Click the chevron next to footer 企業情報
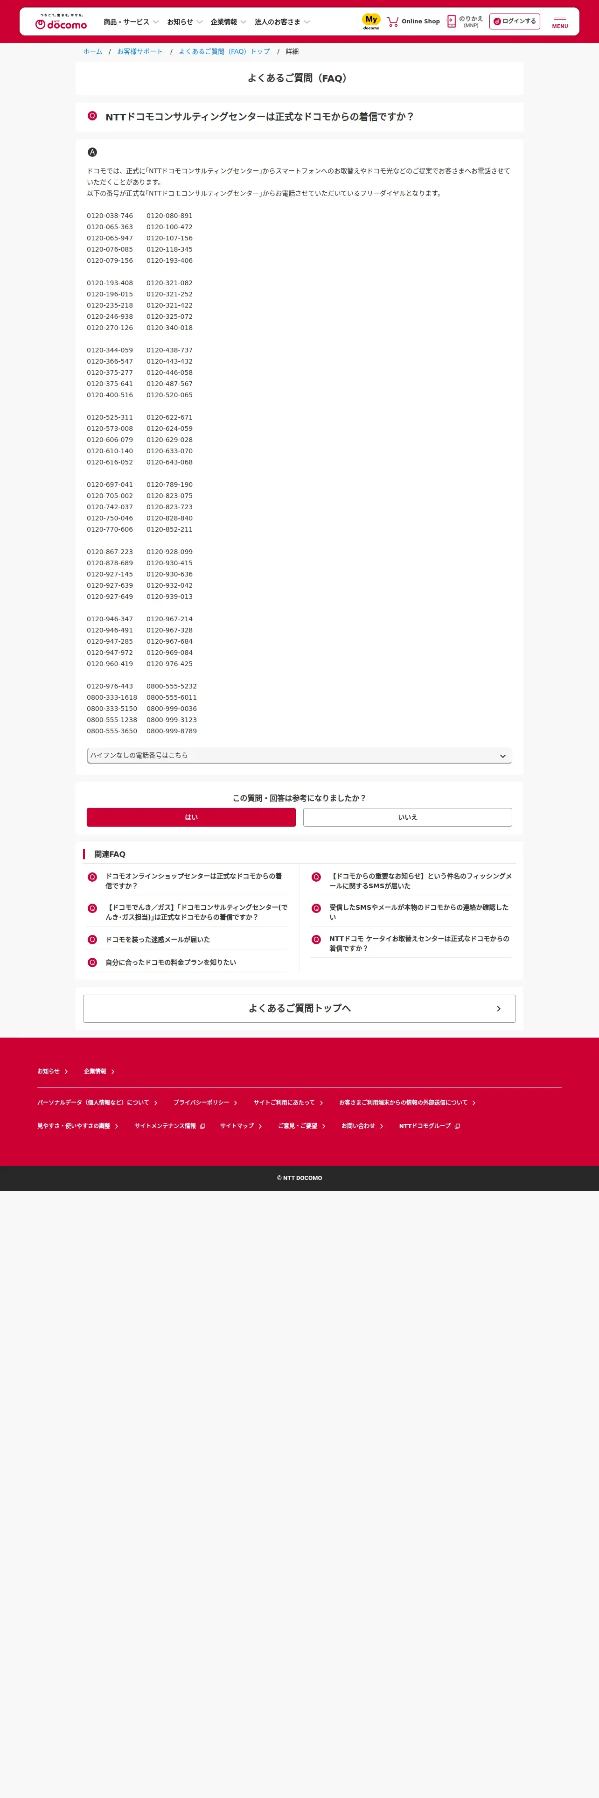 click(x=113, y=1071)
